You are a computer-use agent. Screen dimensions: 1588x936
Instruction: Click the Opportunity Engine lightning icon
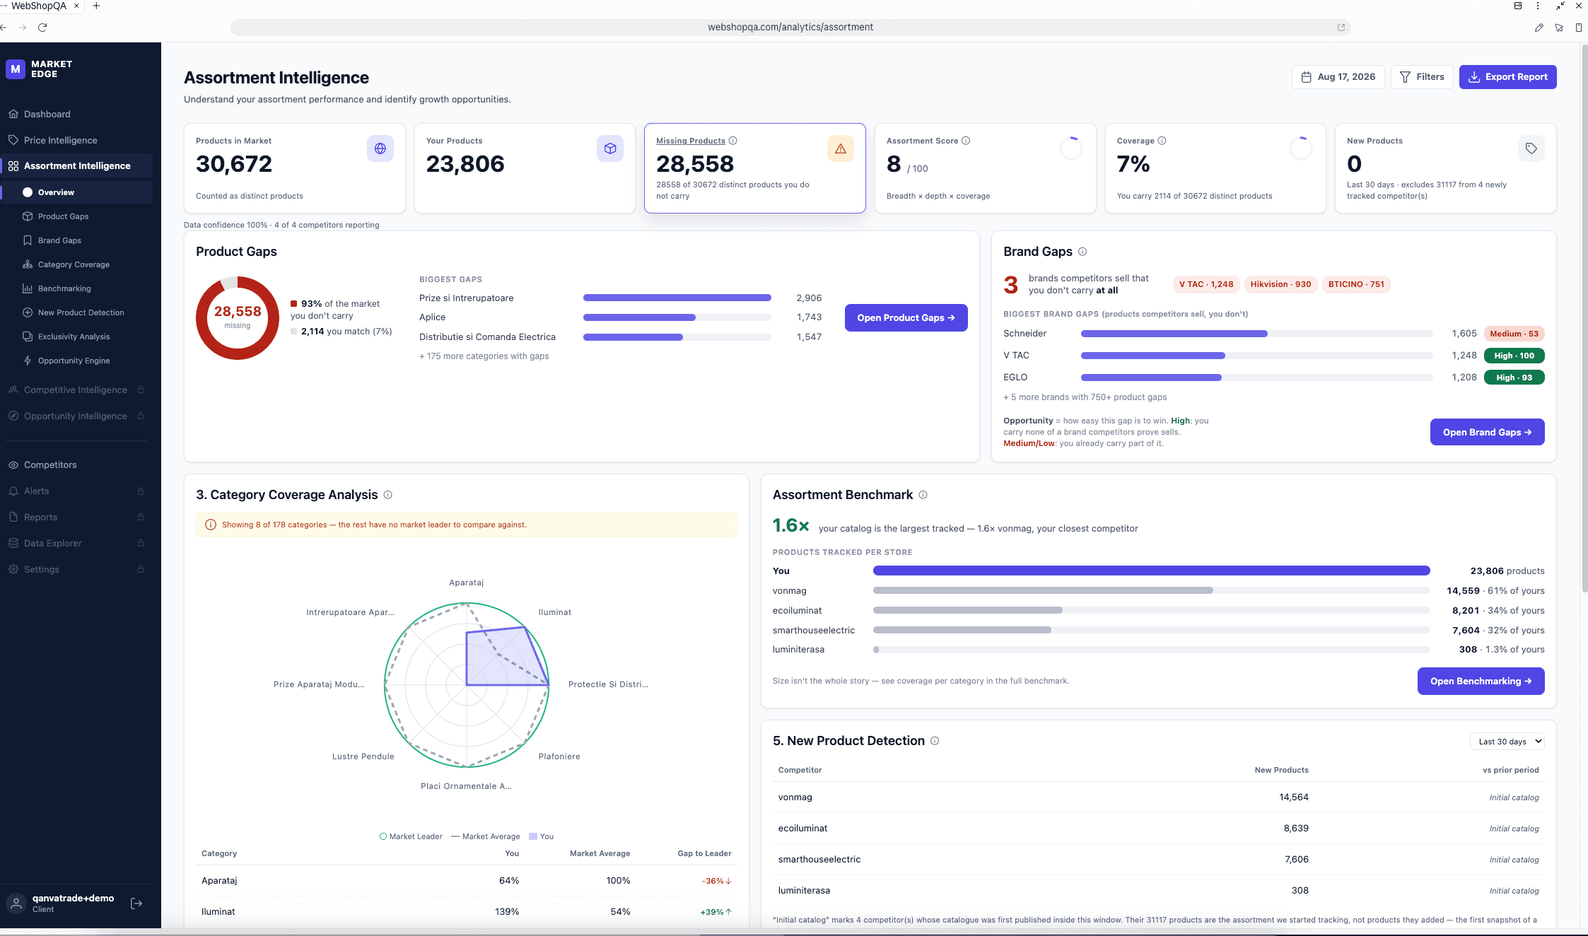coord(28,361)
